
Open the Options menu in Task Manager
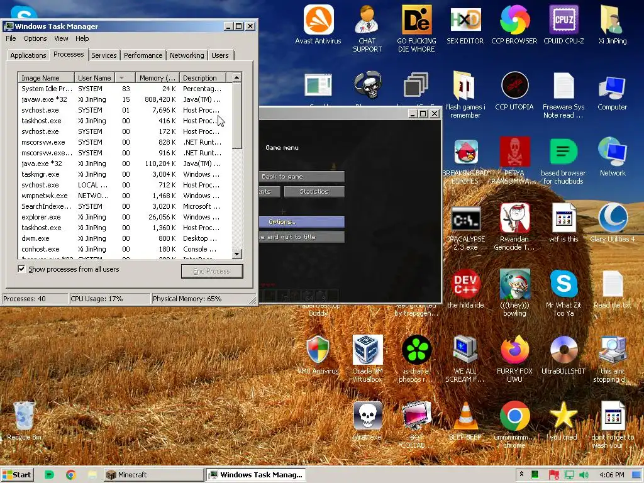(35, 38)
